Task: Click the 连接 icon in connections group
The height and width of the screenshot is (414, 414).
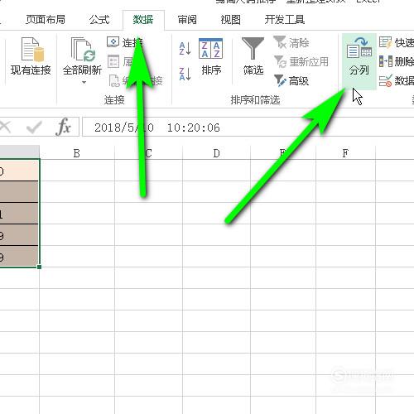Action: (113, 42)
